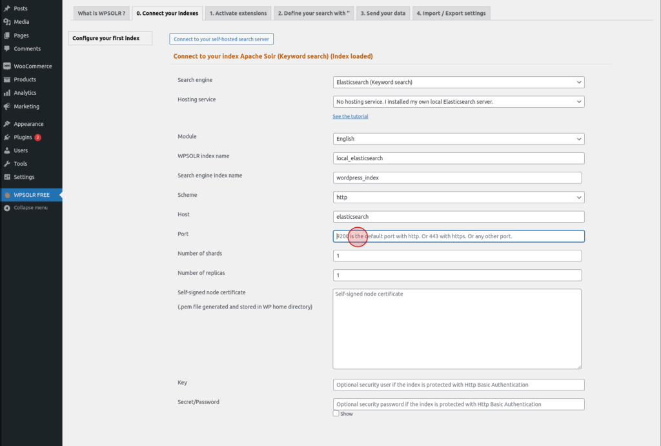
Task: Switch to Send your data tab
Action: pos(383,13)
